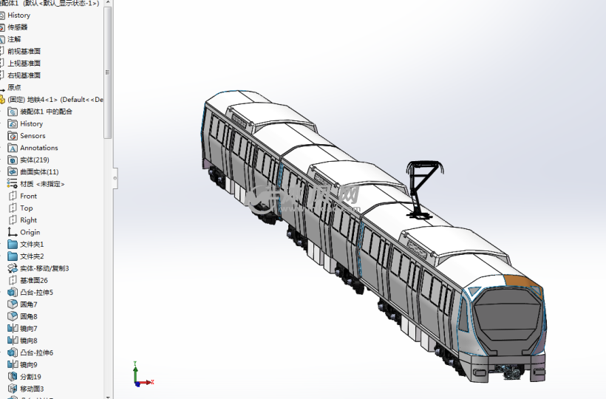
Task: Select the 实体-移动/复制3 feature icon
Action: pyautogui.click(x=13, y=268)
